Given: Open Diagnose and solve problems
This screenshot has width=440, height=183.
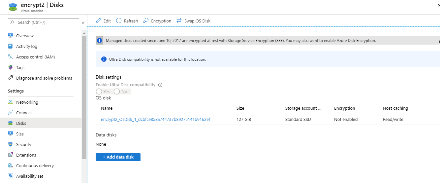Looking at the screenshot, I should 45,78.
